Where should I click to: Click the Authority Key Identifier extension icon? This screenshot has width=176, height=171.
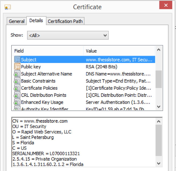17,108
